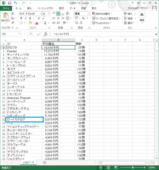Open テーブルとして書式設定 dropdown
Screen dimensions: 159x170
[x=106, y=18]
